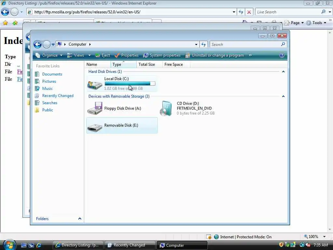
Task: Open recent pages dropdown beside explorer forward button
Action: tap(53, 44)
